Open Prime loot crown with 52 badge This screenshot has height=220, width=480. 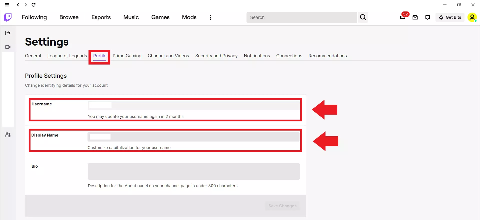click(x=403, y=17)
